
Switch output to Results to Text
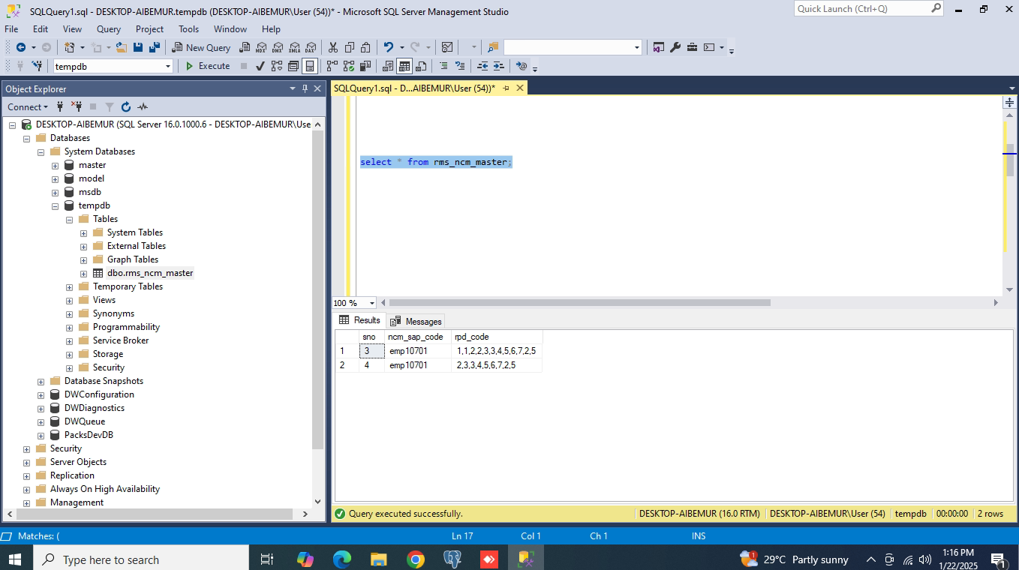click(388, 66)
